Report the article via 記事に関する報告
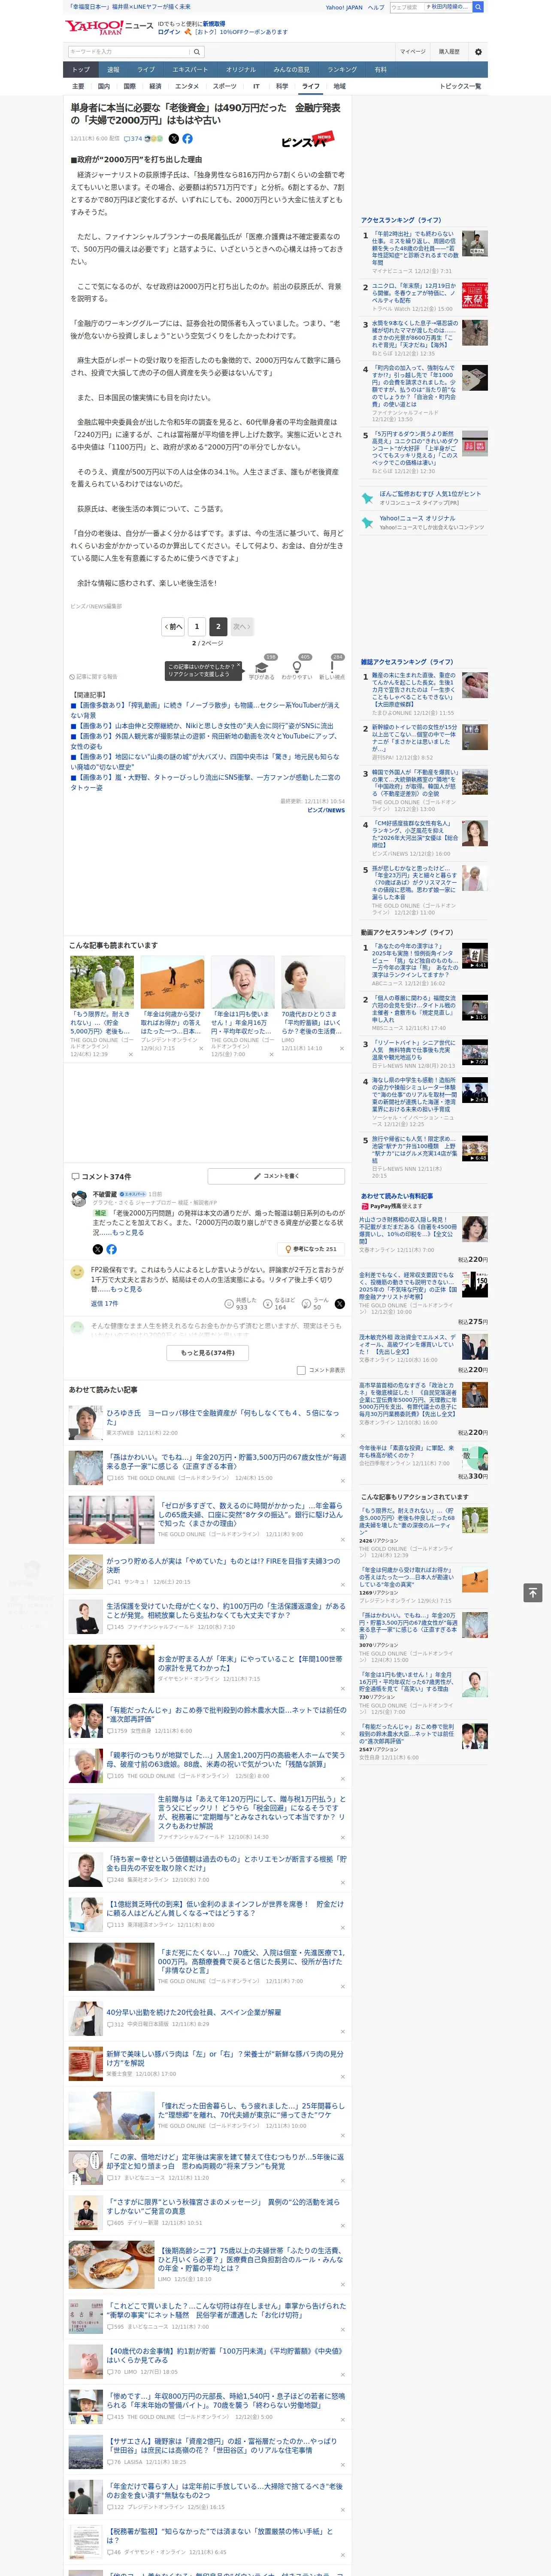Viewport: 551px width, 2576px height. point(93,677)
